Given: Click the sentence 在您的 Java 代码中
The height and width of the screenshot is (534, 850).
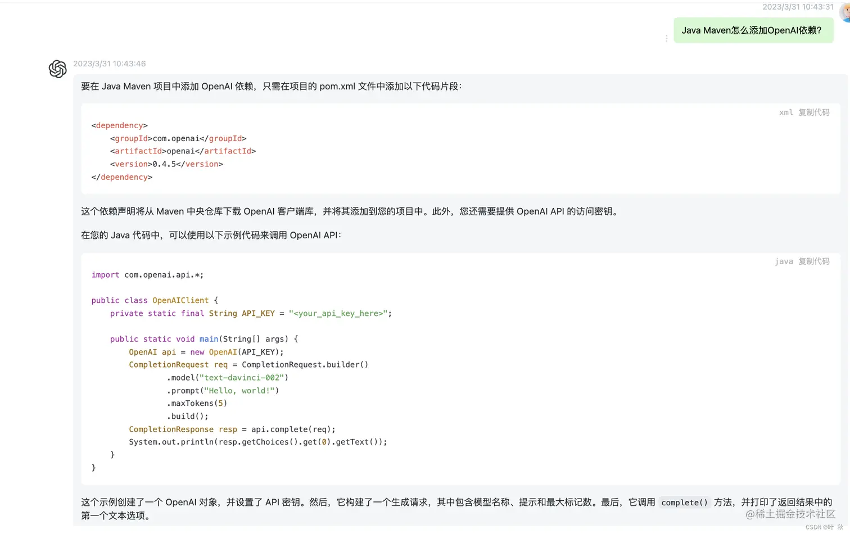Looking at the screenshot, I should point(211,235).
